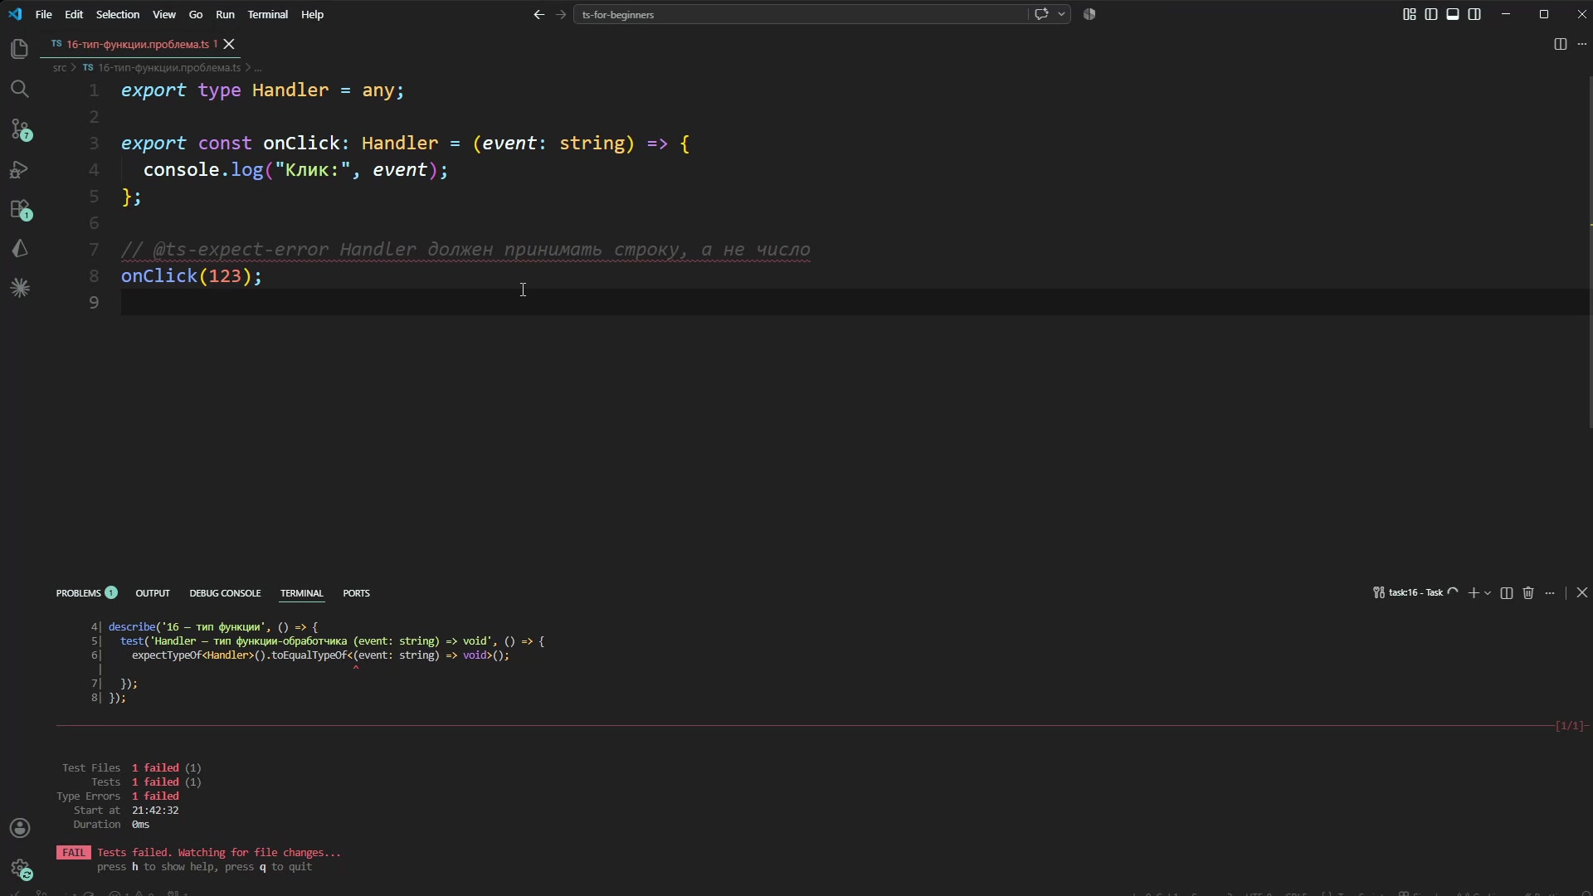
Task: Close the 16-тип-функции.проблема.ts editor tab
Action: (x=229, y=44)
